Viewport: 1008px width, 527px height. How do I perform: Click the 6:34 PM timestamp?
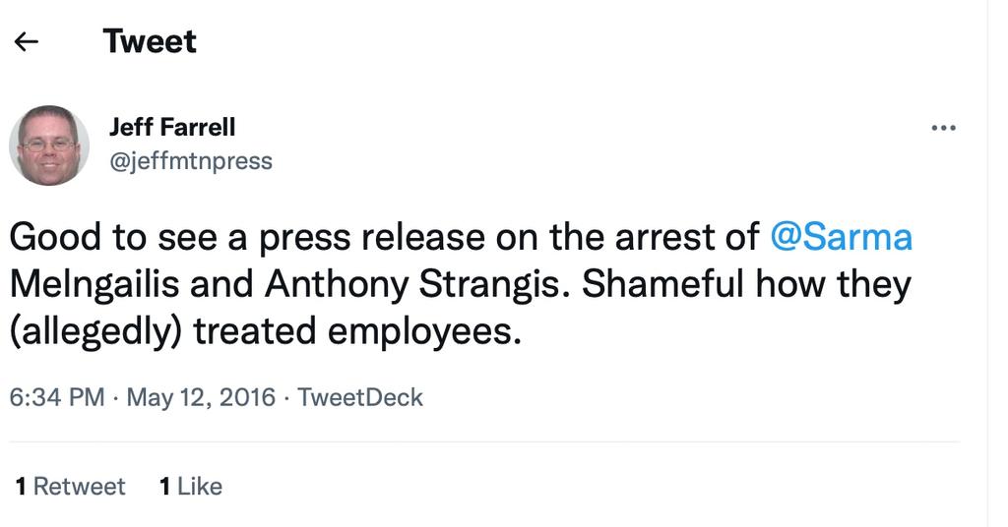(x=56, y=397)
